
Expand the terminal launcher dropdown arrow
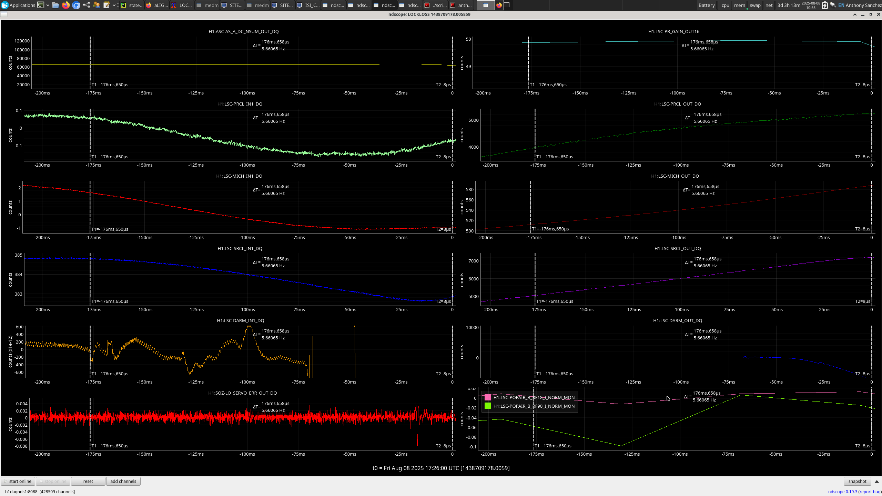(48, 5)
